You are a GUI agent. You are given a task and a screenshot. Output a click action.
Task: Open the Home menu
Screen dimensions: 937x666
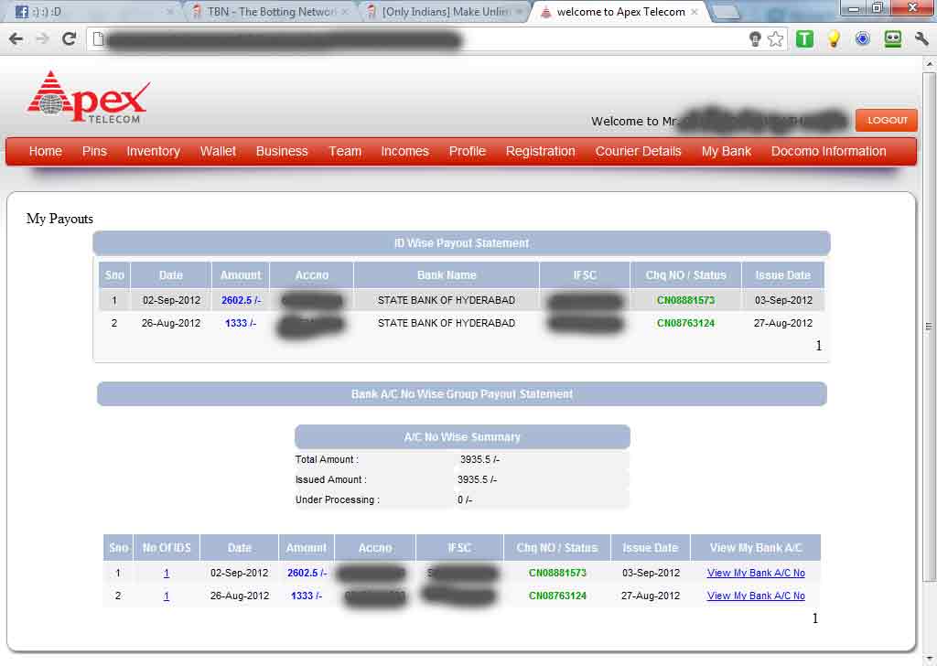46,151
